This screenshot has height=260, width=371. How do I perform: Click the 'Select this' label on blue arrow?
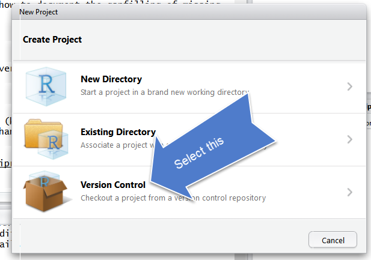point(199,153)
